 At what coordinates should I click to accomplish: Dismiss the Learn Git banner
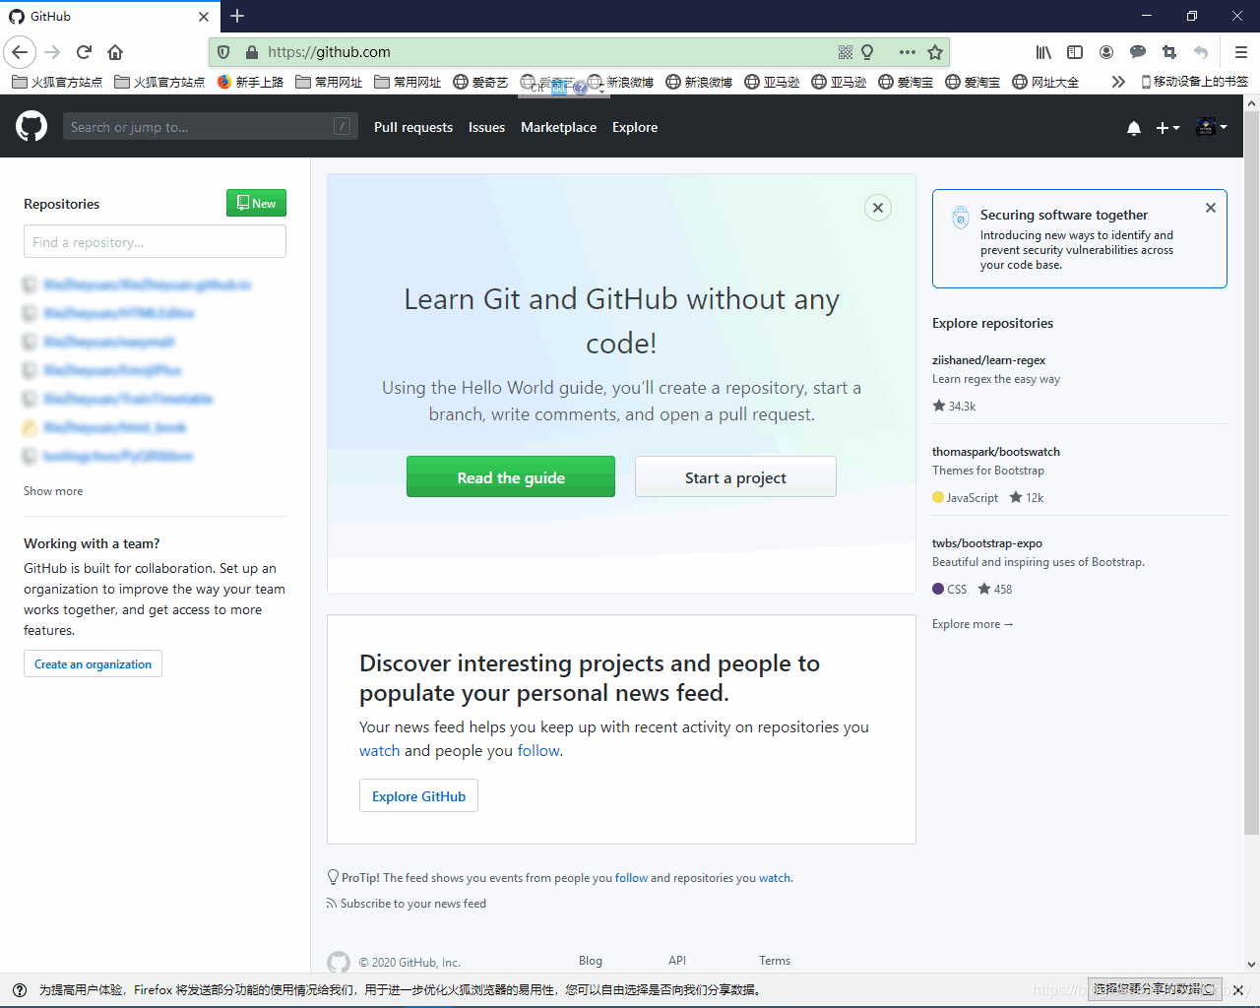tap(878, 208)
